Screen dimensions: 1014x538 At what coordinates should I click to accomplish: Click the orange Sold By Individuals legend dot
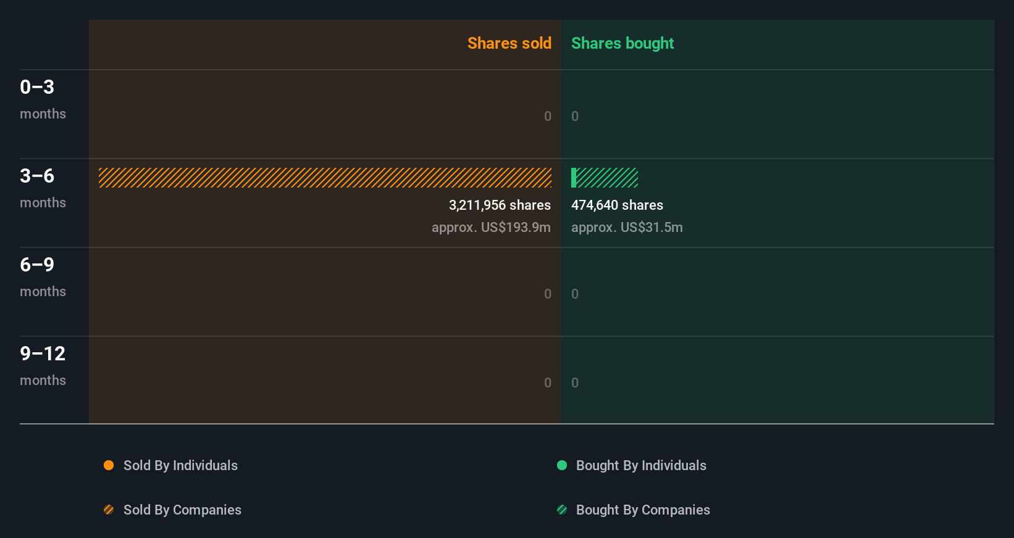coord(109,465)
